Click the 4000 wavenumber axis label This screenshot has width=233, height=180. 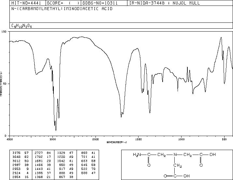(10, 139)
